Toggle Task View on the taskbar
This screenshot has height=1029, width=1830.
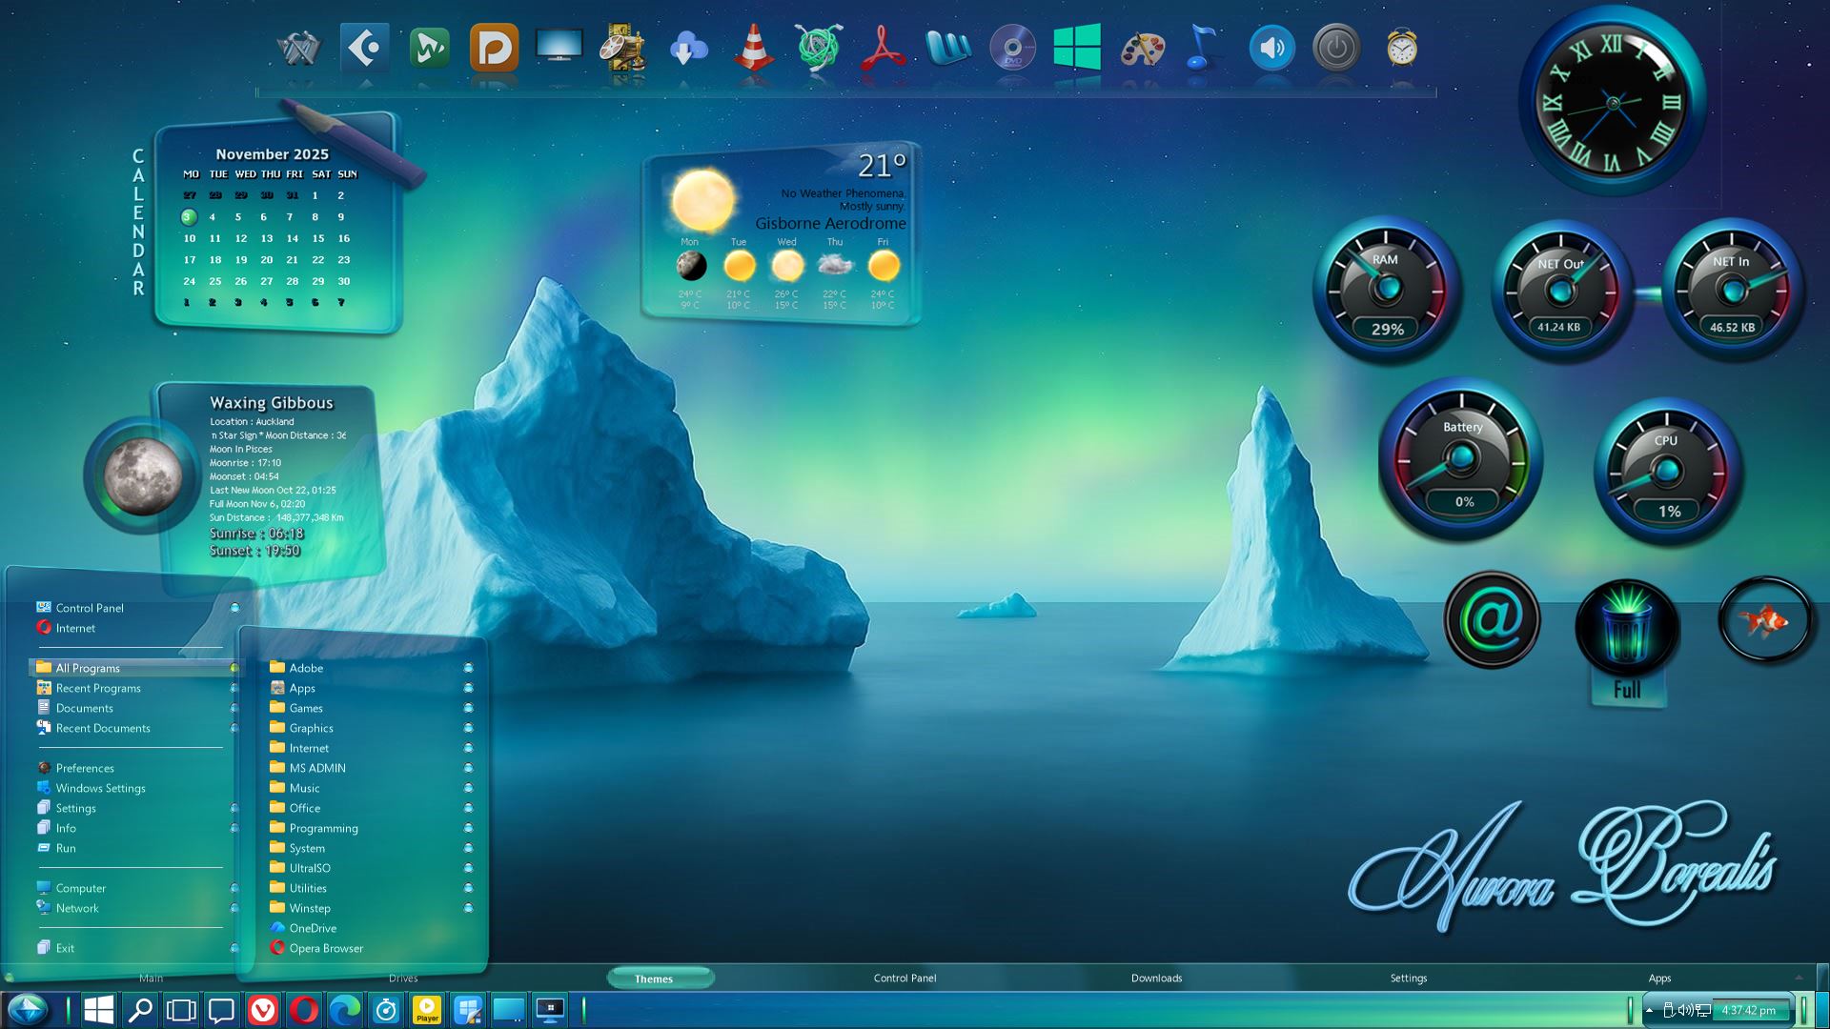181,1010
